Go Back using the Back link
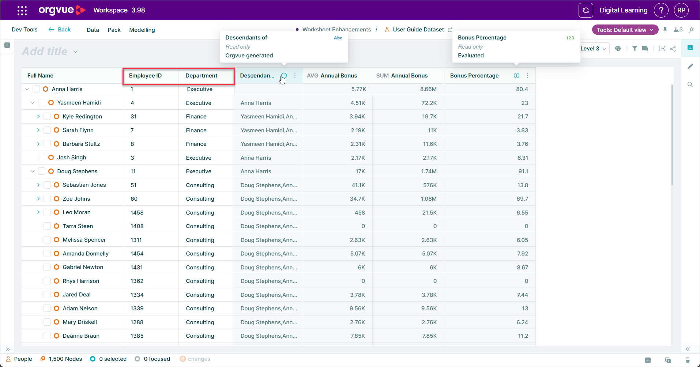The height and width of the screenshot is (367, 700). pyautogui.click(x=60, y=30)
